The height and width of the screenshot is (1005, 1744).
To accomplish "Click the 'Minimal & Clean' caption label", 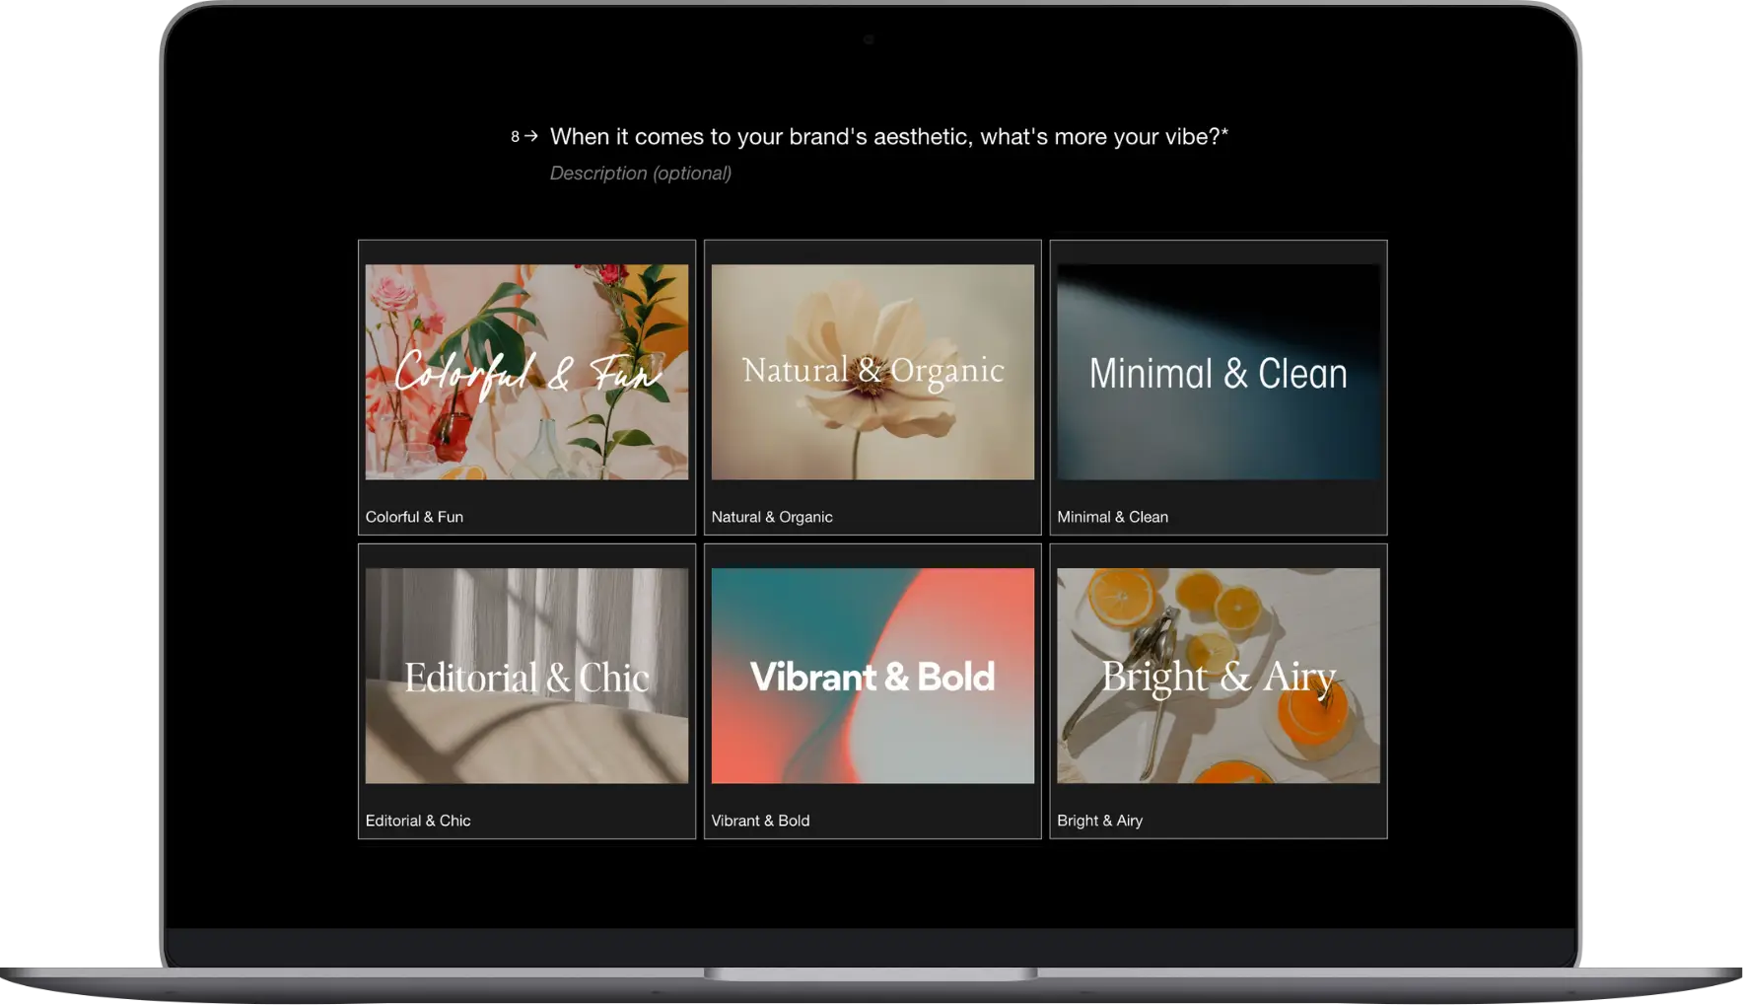I will point(1112,517).
